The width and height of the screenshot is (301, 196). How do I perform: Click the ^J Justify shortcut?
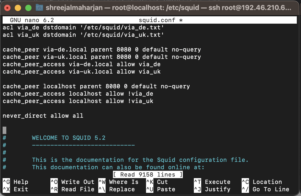[x=212, y=189]
